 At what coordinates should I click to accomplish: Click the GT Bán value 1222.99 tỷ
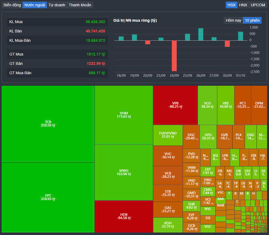tap(96, 63)
